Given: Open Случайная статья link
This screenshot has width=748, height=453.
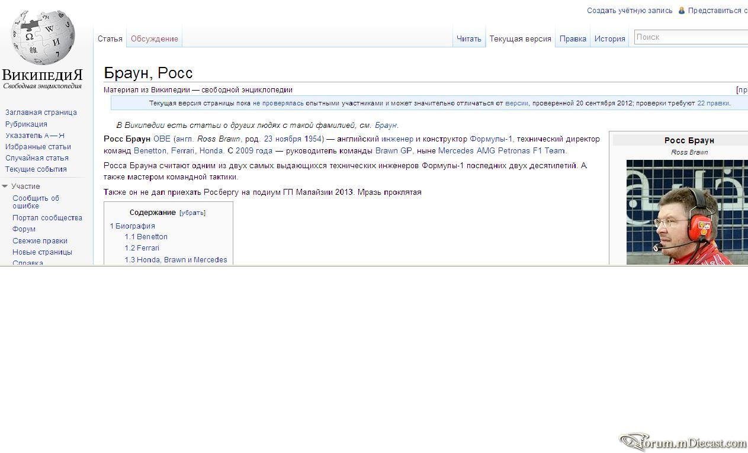Looking at the screenshot, I should click(37, 158).
